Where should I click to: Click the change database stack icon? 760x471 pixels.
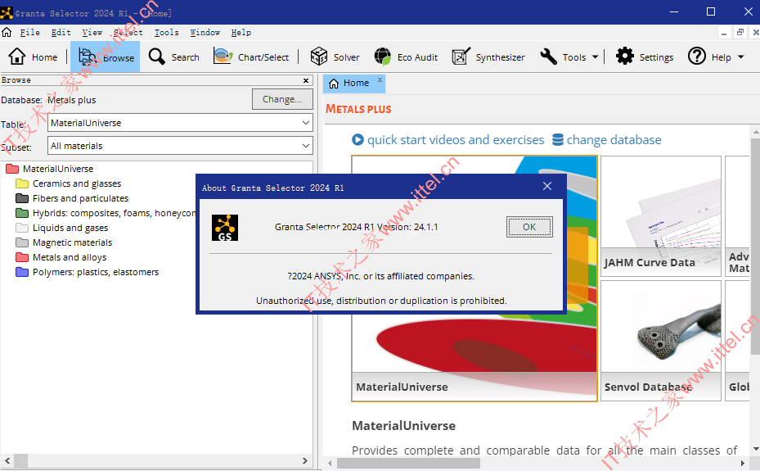tap(558, 140)
